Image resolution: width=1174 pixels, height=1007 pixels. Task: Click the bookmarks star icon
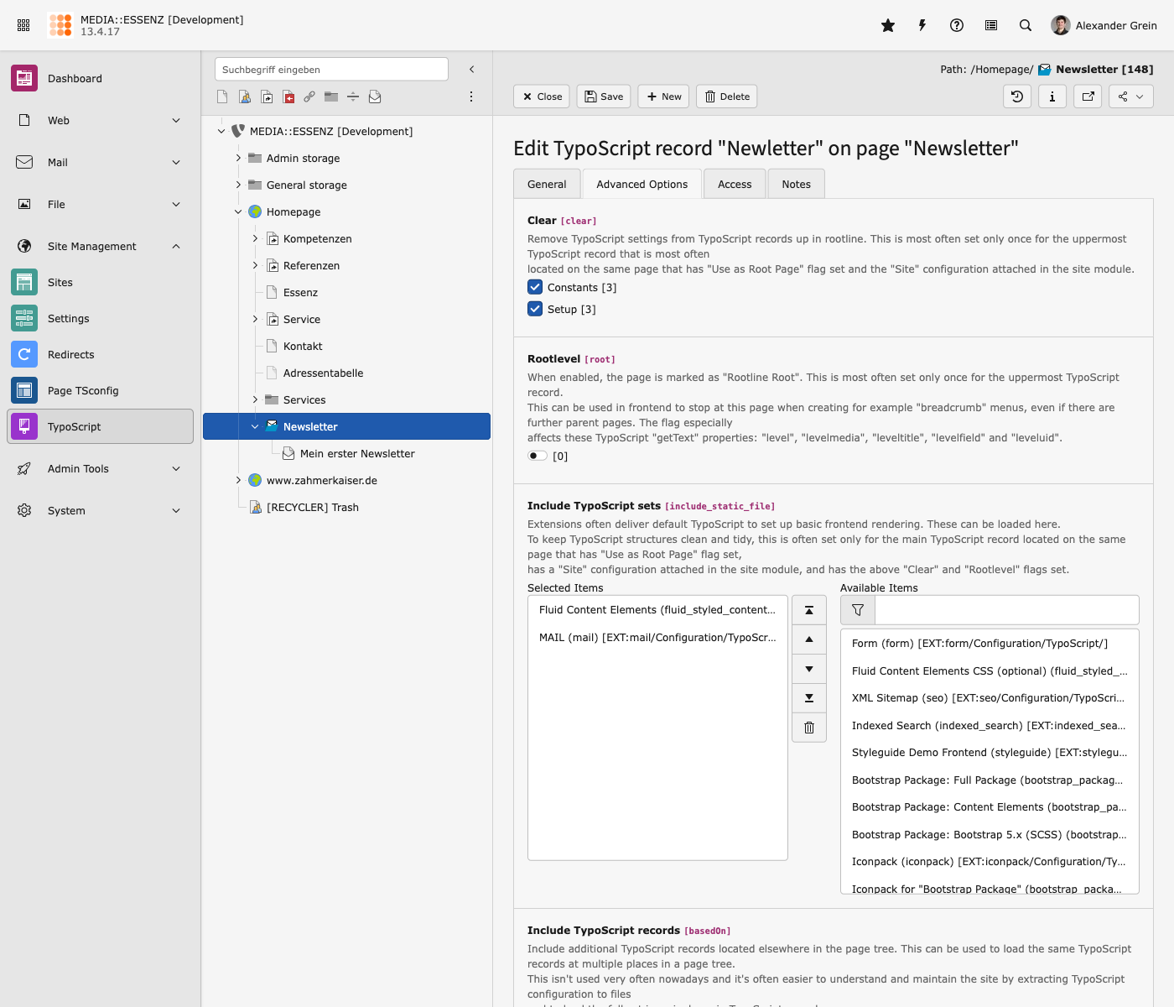pyautogui.click(x=888, y=25)
